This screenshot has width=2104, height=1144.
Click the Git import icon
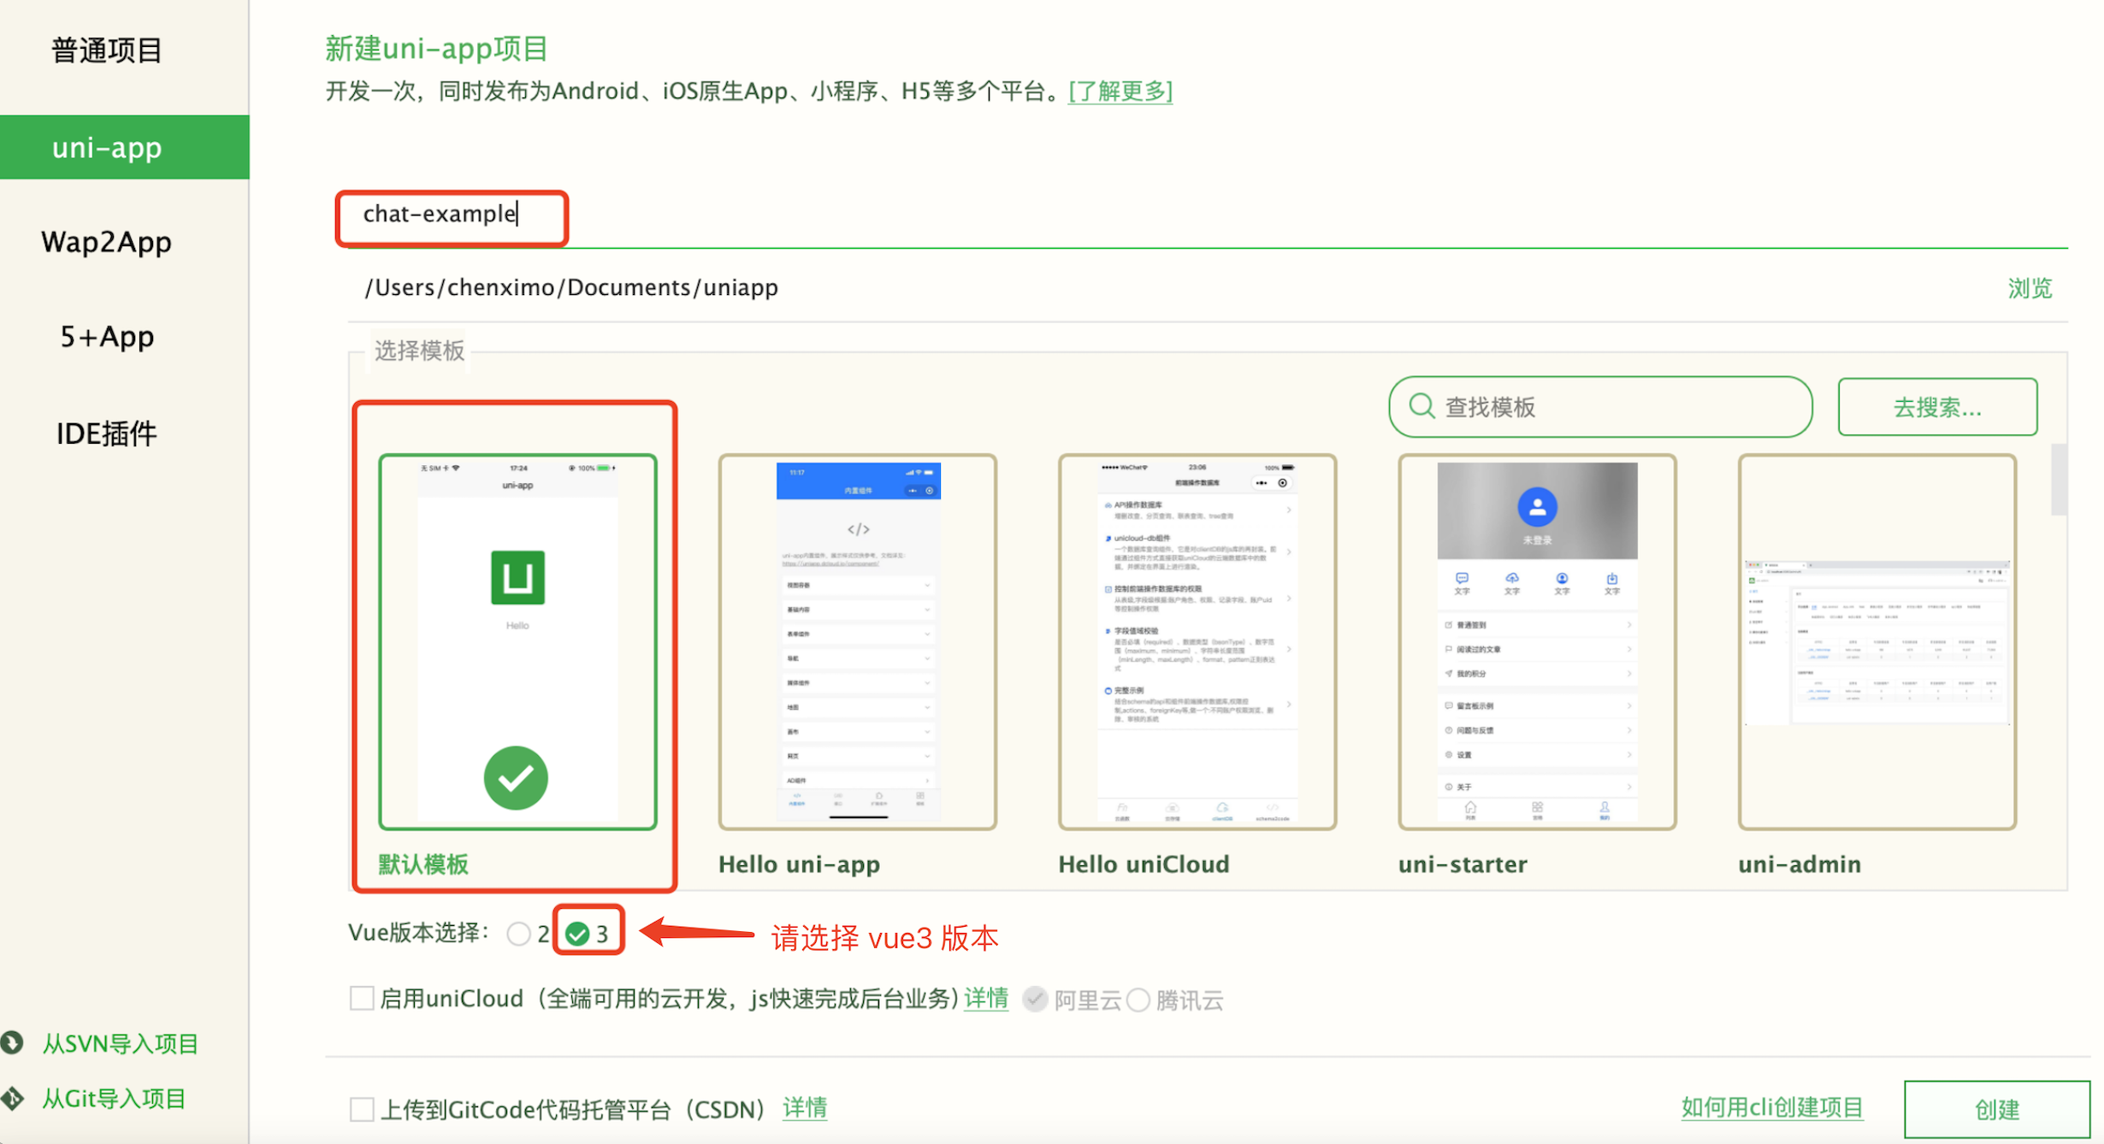point(11,1099)
